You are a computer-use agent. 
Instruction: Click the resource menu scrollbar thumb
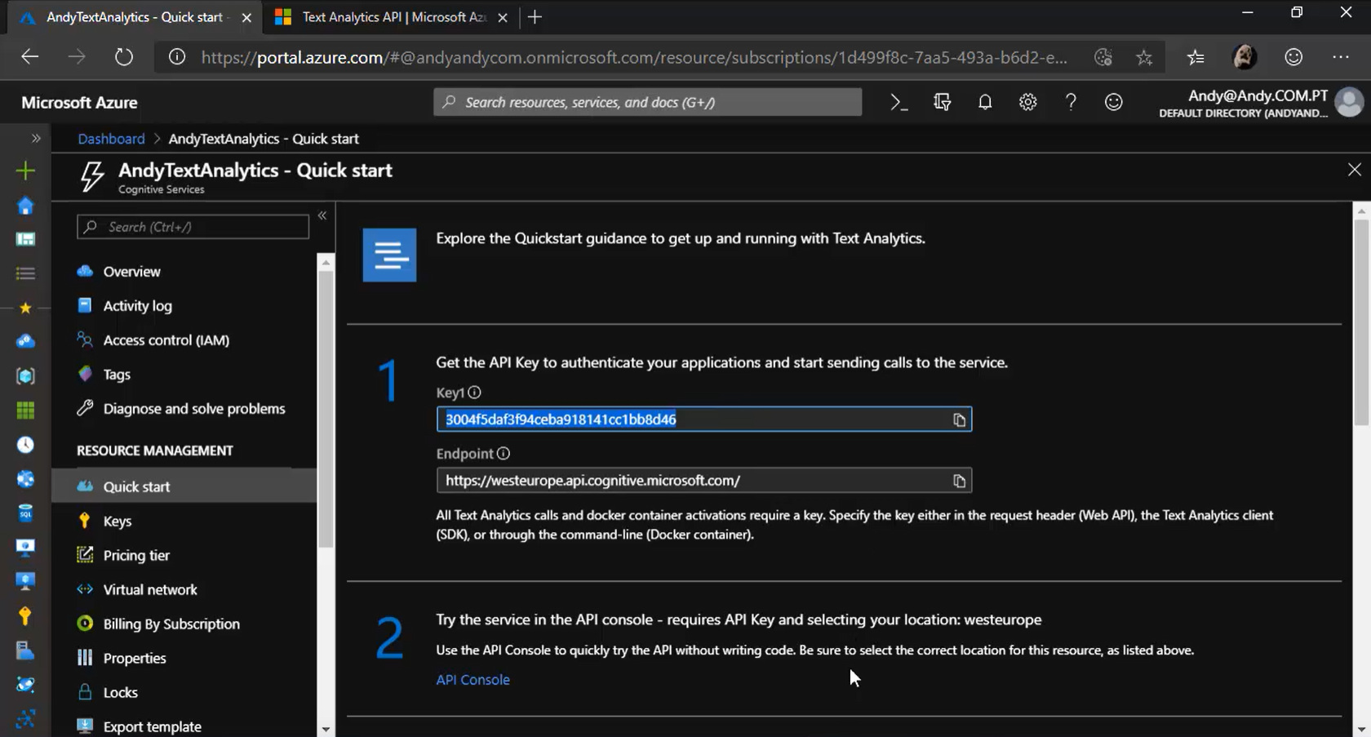click(326, 408)
